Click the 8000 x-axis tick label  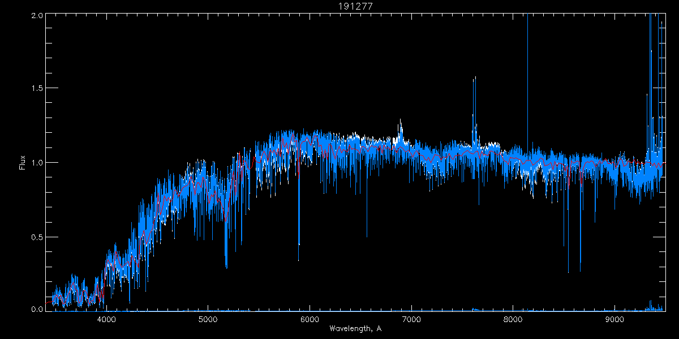[x=513, y=319]
